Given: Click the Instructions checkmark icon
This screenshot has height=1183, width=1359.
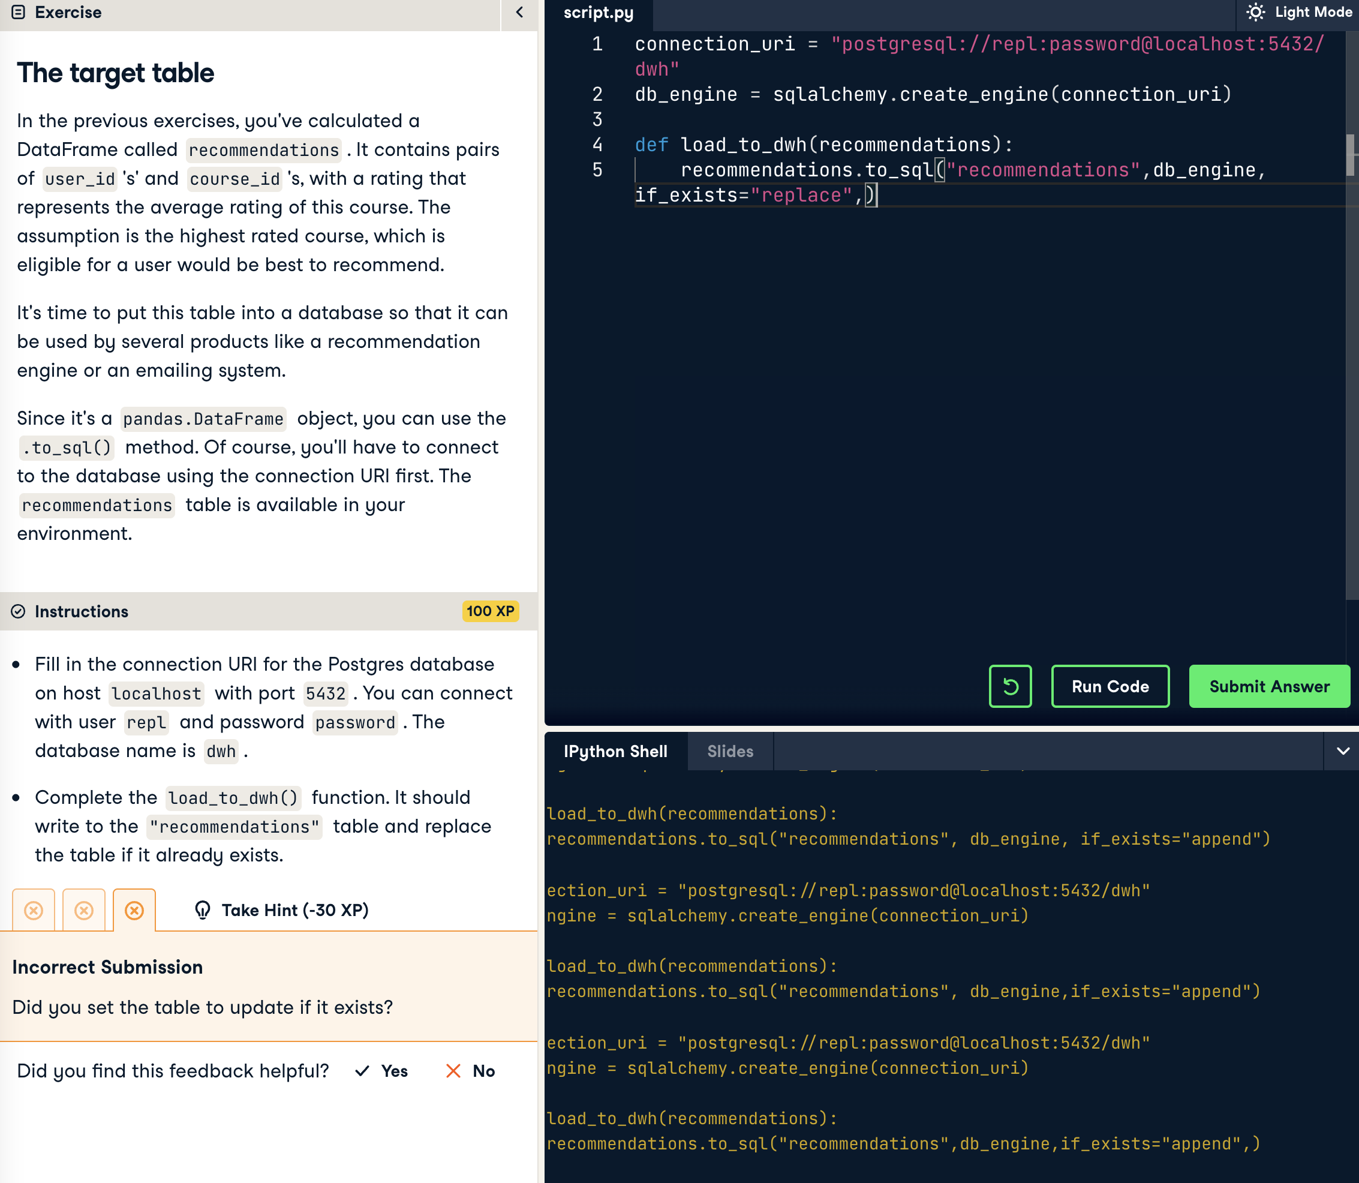Looking at the screenshot, I should pos(19,611).
